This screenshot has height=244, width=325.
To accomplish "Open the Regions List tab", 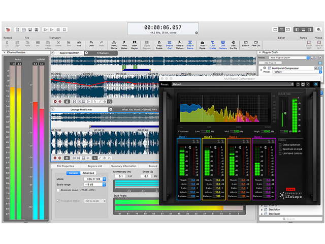I will pos(95,166).
